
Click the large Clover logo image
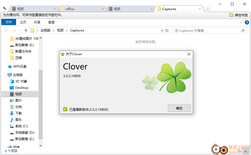tap(174, 77)
